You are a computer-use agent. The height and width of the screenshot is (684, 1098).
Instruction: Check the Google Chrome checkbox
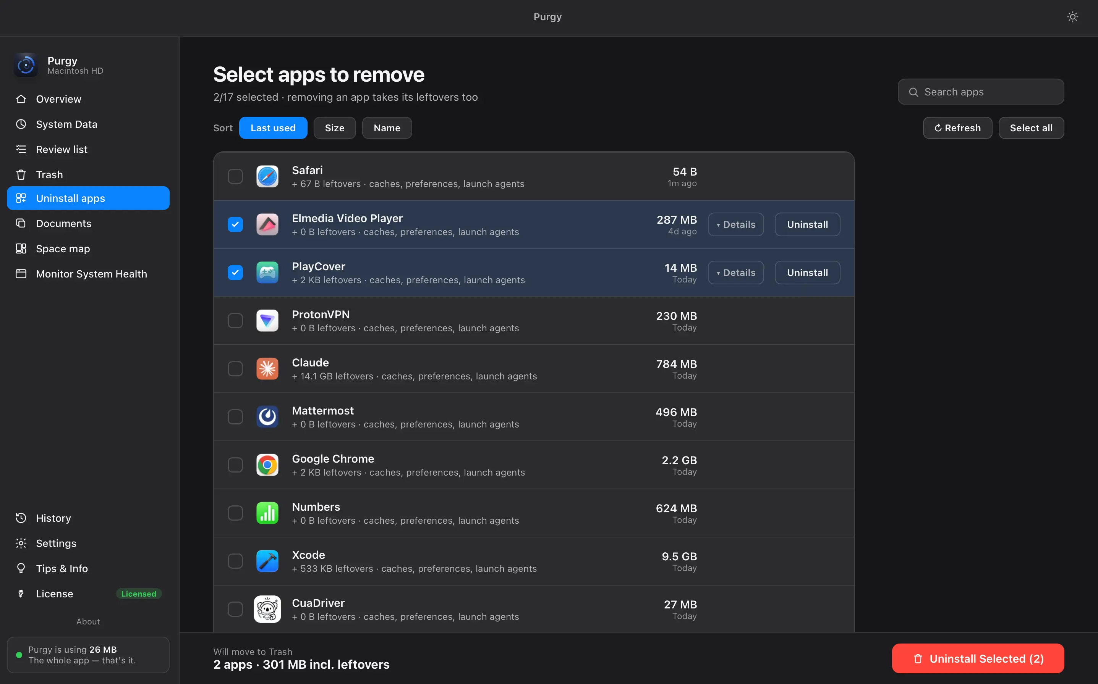tap(235, 465)
